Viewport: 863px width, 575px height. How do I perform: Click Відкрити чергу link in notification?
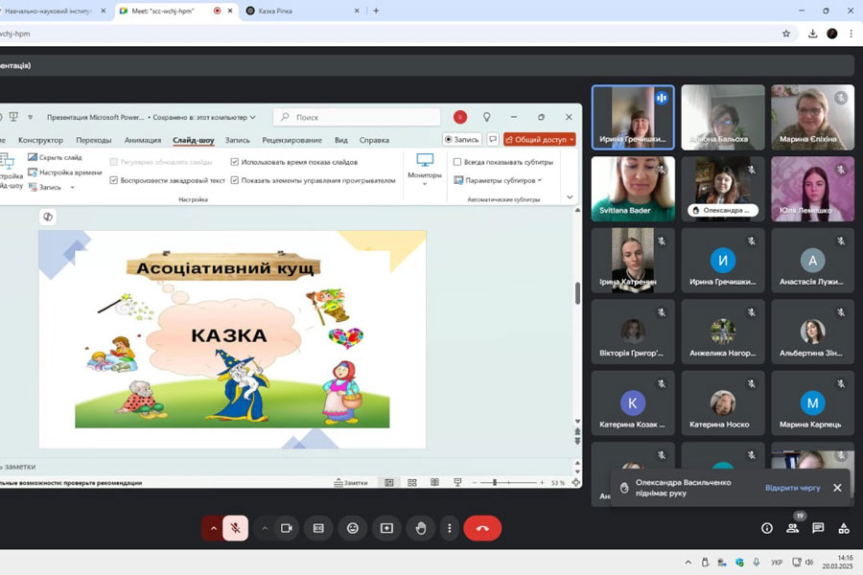point(793,488)
